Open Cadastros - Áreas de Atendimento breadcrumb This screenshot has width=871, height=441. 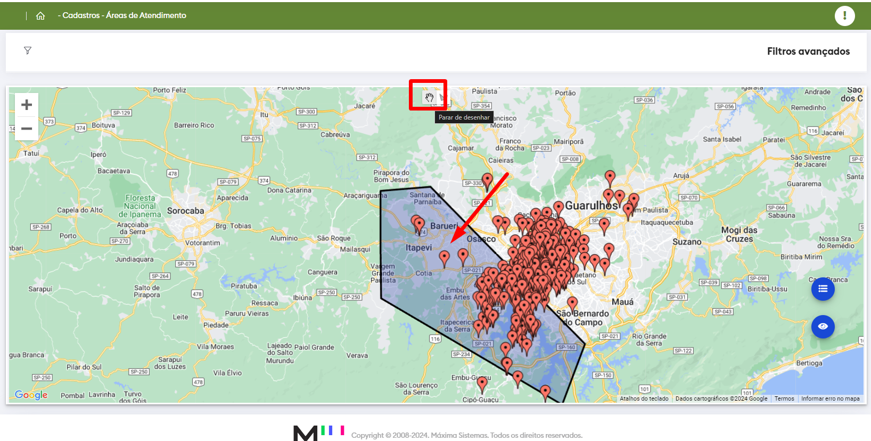pos(122,15)
